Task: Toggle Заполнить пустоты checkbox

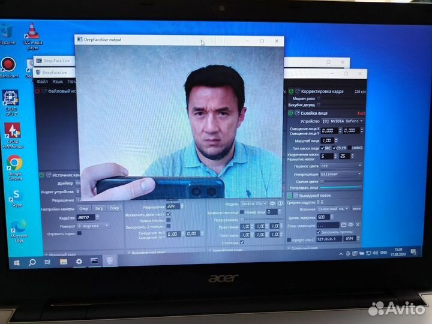Action: [x=319, y=232]
